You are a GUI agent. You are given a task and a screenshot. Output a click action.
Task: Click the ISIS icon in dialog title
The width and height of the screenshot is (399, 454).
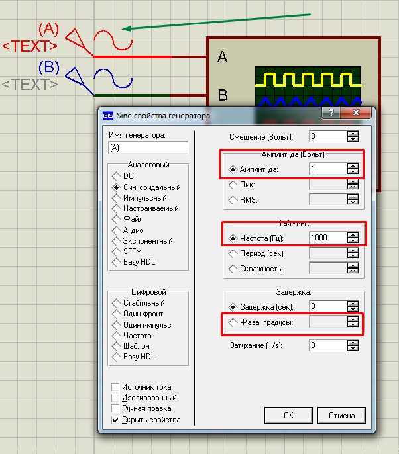point(108,116)
